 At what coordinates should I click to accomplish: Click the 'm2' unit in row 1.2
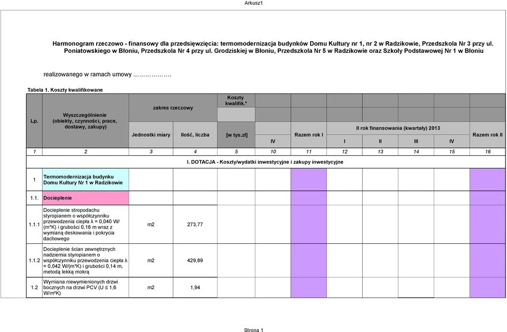pyautogui.click(x=151, y=287)
